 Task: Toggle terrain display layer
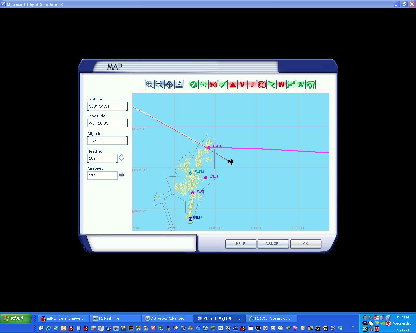pos(310,85)
